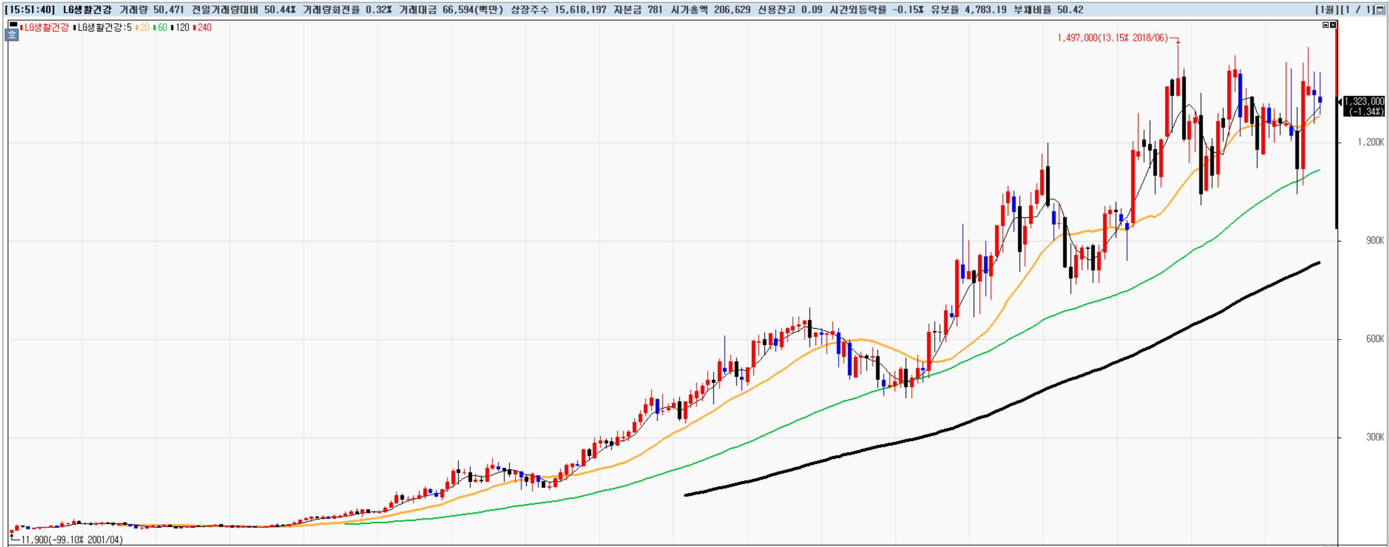
Task: Click the 1,323,000 current price label
Action: [x=1363, y=102]
